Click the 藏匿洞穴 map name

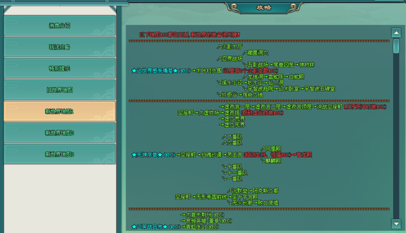point(258,53)
